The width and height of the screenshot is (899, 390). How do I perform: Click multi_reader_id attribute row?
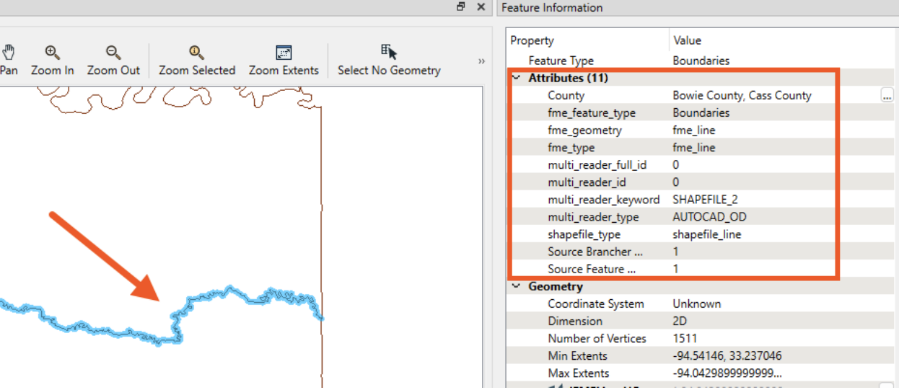tap(701, 182)
